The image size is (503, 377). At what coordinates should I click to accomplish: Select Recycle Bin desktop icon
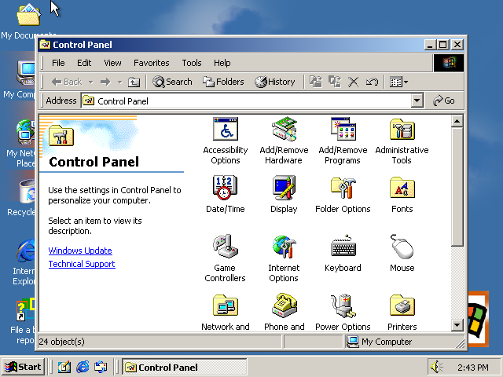point(21,198)
